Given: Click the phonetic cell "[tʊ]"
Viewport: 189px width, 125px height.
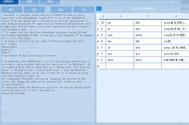Looking at the screenshot, I should click(x=148, y=29).
